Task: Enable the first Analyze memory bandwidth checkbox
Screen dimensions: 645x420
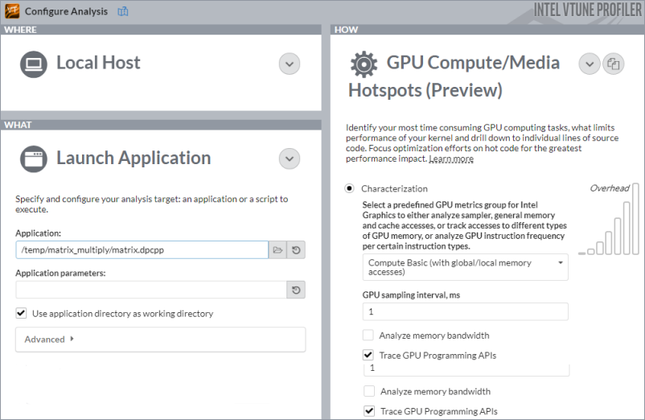Action: pyautogui.click(x=368, y=335)
